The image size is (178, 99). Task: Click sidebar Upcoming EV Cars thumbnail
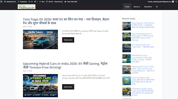[x=127, y=70]
